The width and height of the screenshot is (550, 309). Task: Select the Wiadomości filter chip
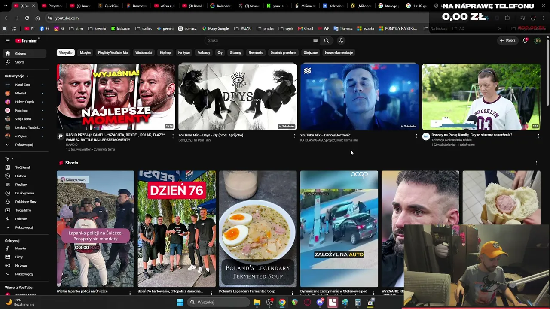tap(144, 53)
